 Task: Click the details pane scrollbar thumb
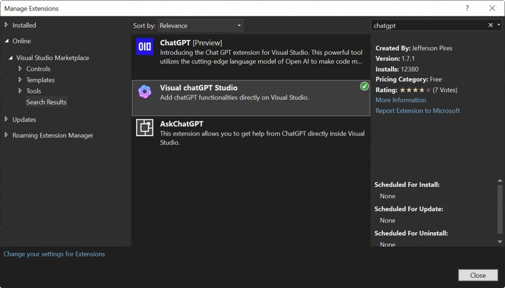(x=500, y=209)
